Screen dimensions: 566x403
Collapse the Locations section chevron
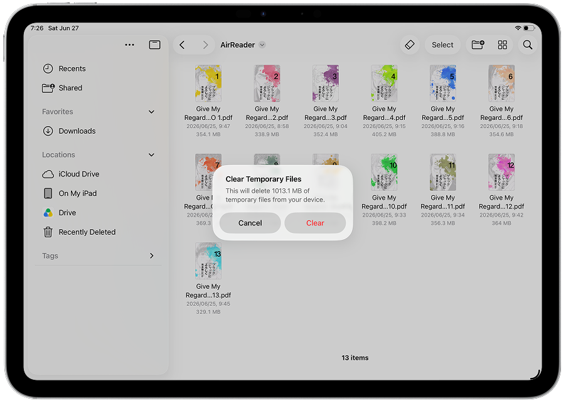pos(152,155)
